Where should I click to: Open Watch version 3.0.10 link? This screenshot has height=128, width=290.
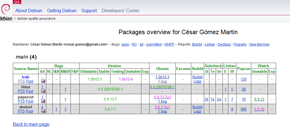(259, 109)
